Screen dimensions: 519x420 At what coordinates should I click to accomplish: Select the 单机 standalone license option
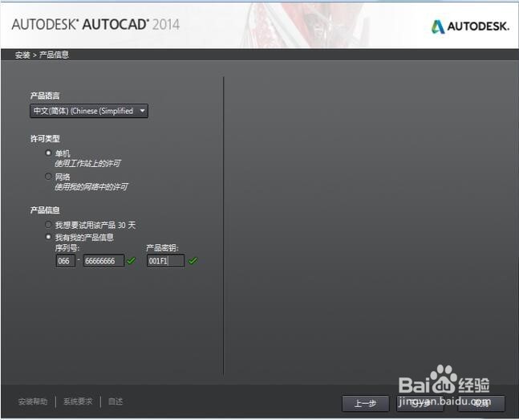(48, 153)
